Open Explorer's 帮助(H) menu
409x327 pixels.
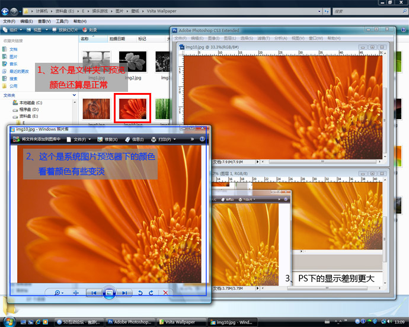tap(80, 21)
